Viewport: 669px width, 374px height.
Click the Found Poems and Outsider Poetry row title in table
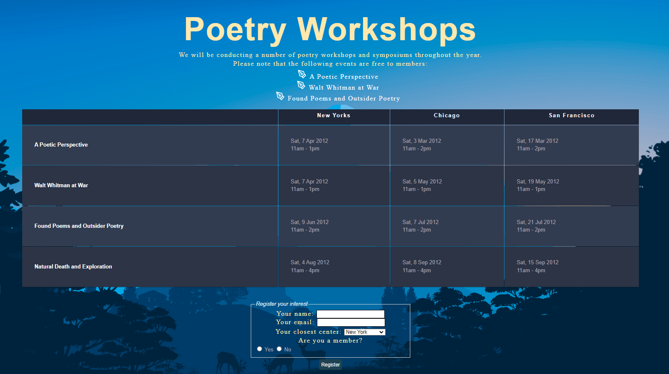79,226
